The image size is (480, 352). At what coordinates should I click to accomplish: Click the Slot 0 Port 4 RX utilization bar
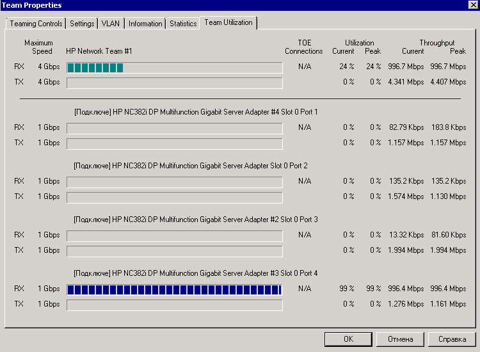point(174,290)
